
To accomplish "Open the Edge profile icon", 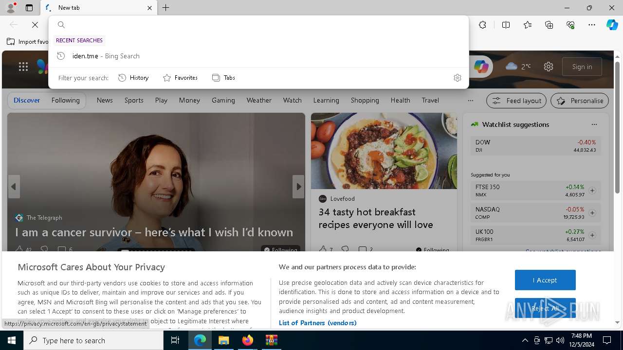I will [10, 8].
